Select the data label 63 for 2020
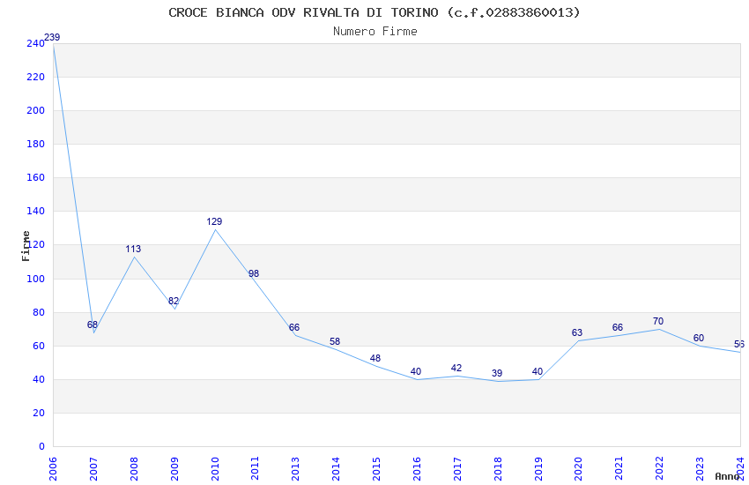Image resolution: width=749 pixels, height=485 pixels. point(577,332)
